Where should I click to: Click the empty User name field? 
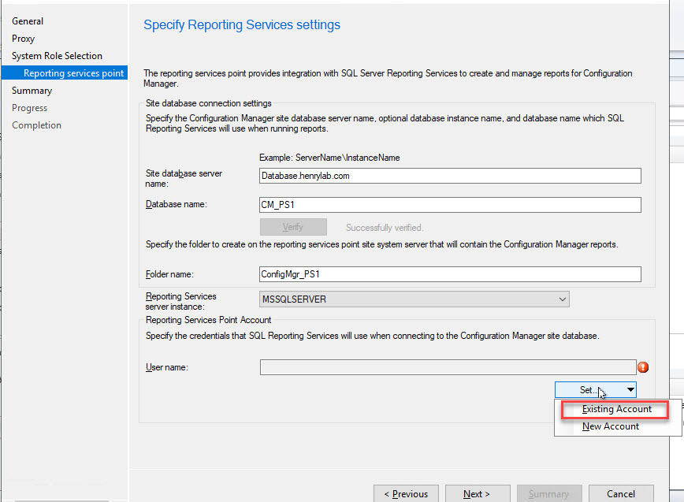(x=447, y=367)
